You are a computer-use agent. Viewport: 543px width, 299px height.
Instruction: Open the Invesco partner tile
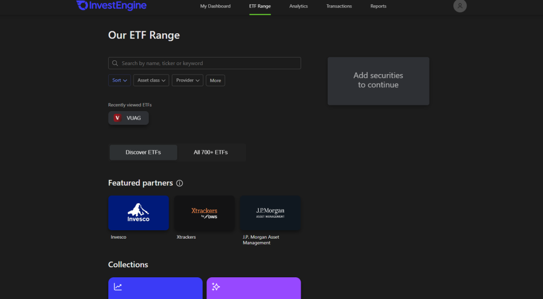coord(138,213)
